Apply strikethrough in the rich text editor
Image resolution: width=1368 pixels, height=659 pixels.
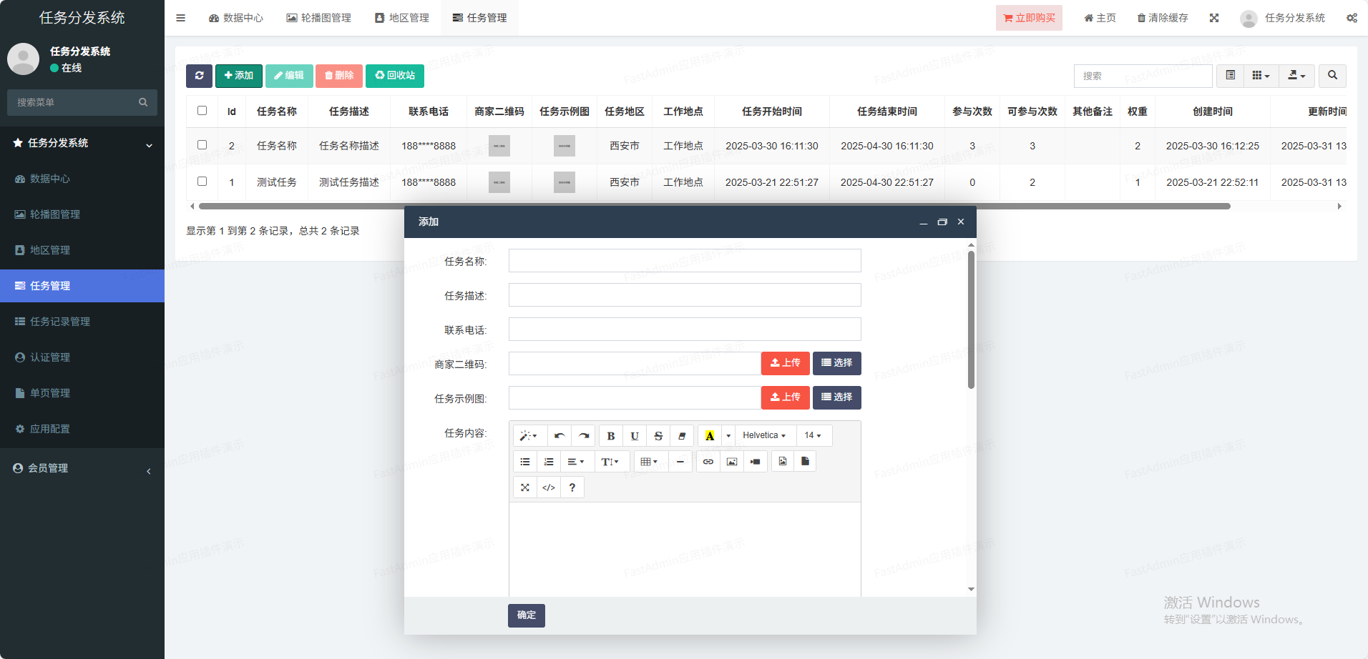(658, 436)
